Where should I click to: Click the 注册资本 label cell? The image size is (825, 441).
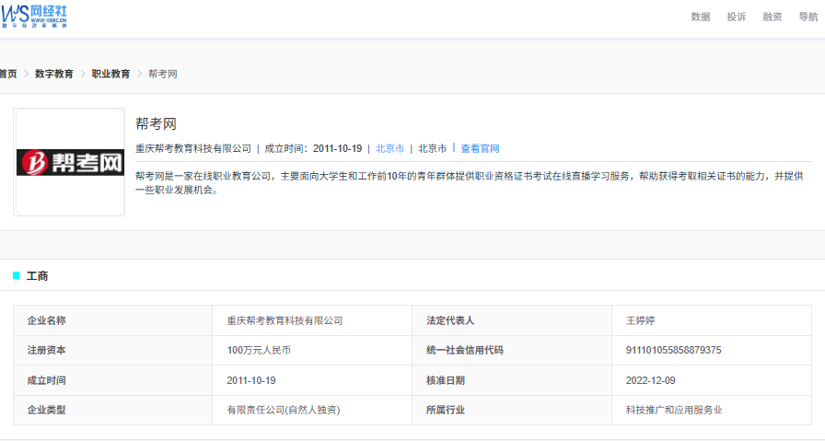112,350
